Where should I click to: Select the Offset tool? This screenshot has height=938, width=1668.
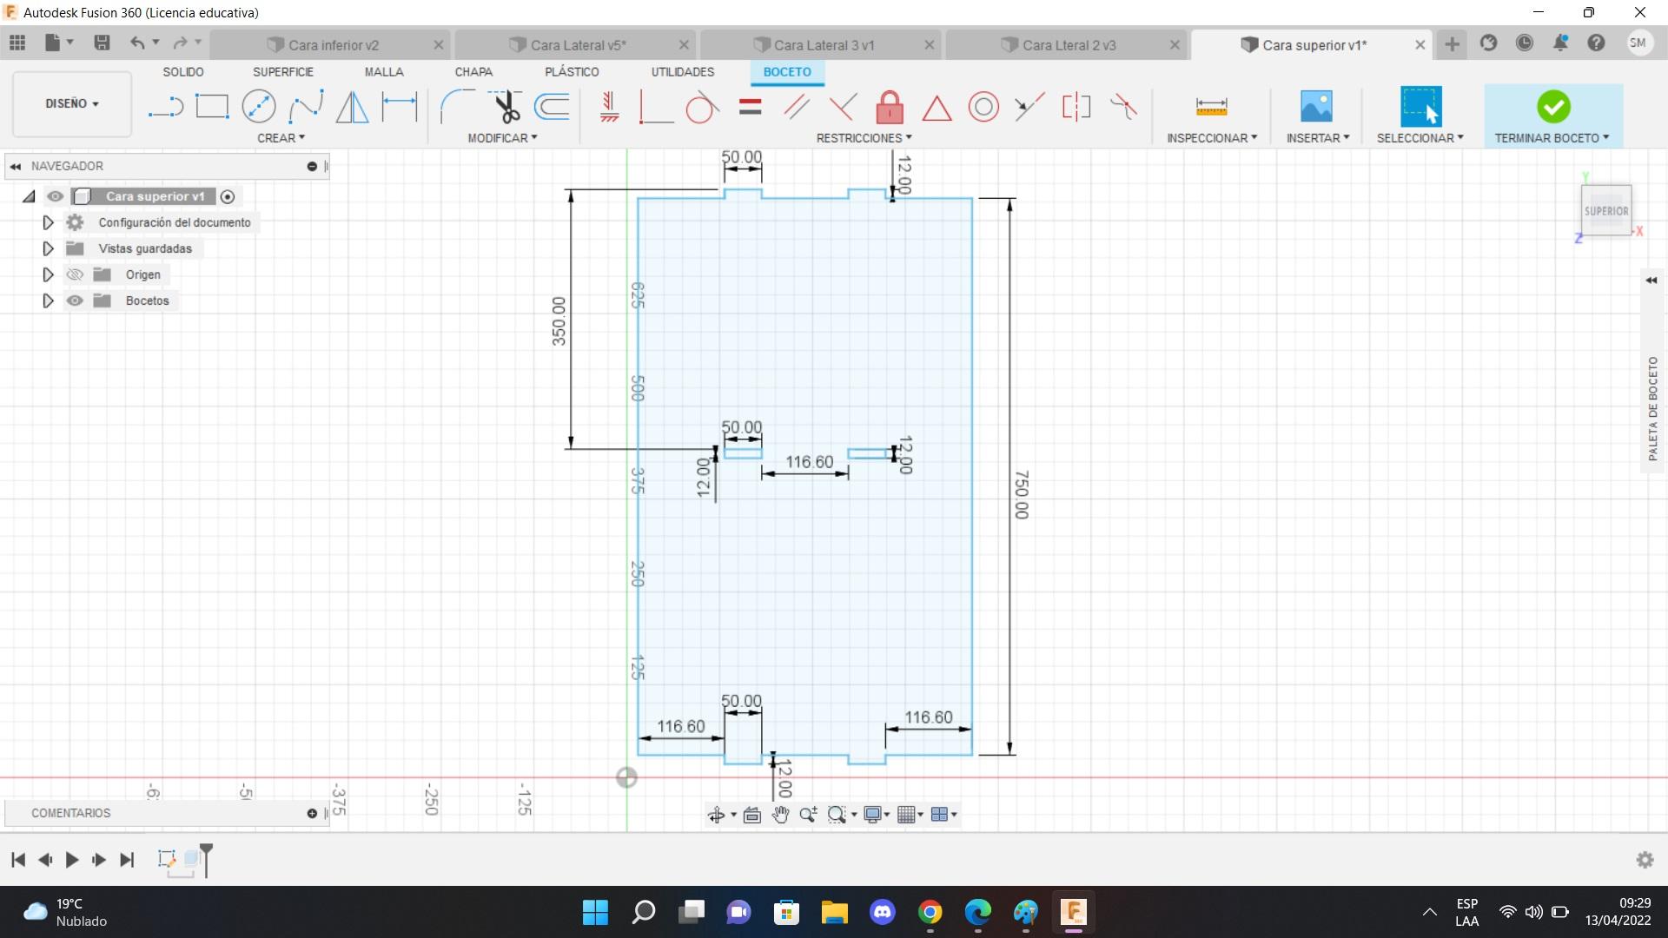pos(553,107)
